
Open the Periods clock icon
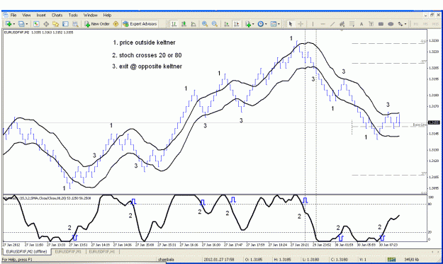[x=261, y=24]
